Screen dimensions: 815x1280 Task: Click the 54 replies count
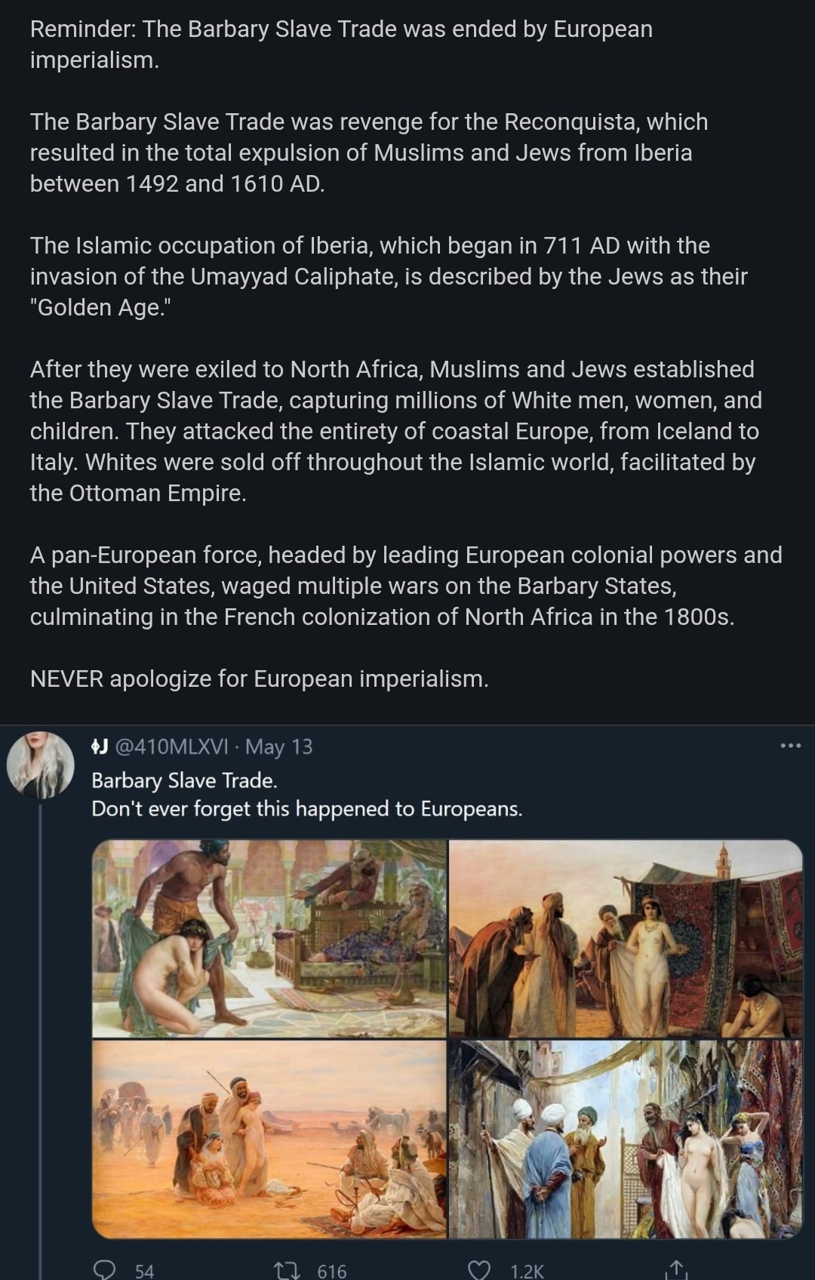(144, 1271)
